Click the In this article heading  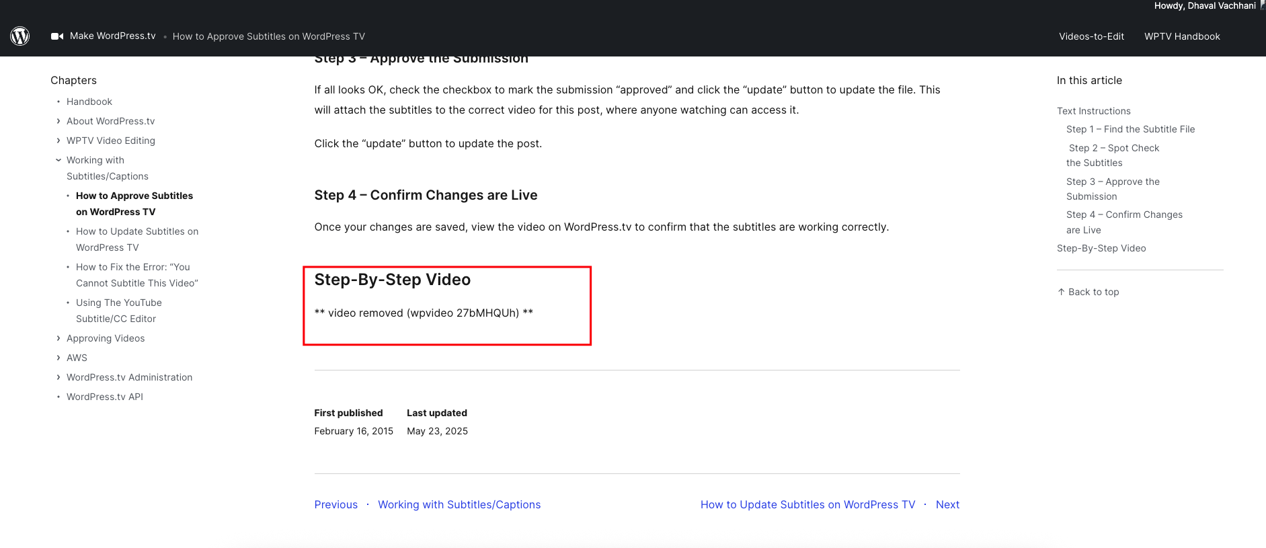[x=1089, y=80]
